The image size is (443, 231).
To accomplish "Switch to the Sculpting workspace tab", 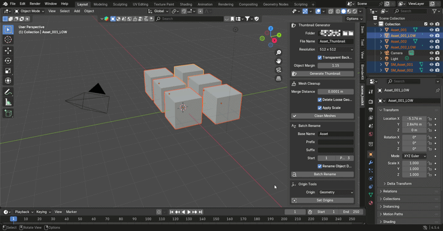I will pos(120,4).
